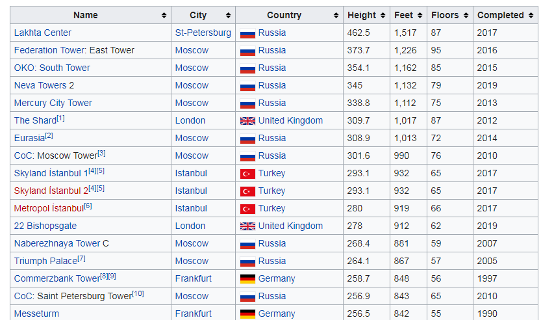Viewport: 541px width, 320px height.
Task: Open footnote [7] beside Triumph Palace
Action: [81, 259]
